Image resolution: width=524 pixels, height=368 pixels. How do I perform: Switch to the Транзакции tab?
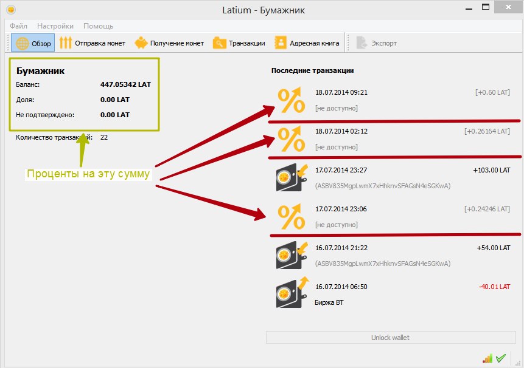tap(239, 43)
